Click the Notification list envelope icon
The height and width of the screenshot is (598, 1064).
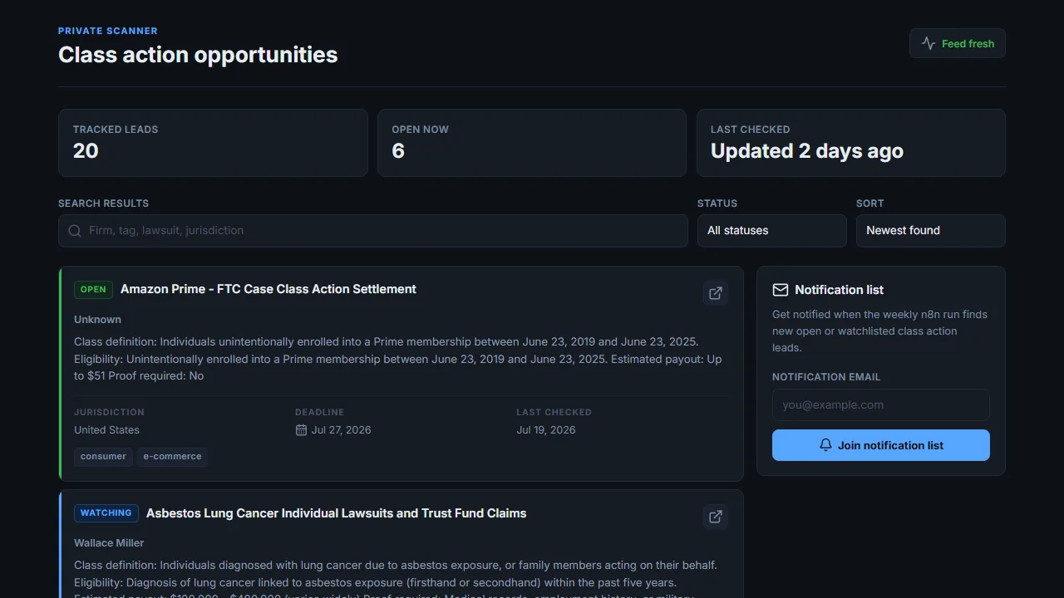(x=781, y=290)
